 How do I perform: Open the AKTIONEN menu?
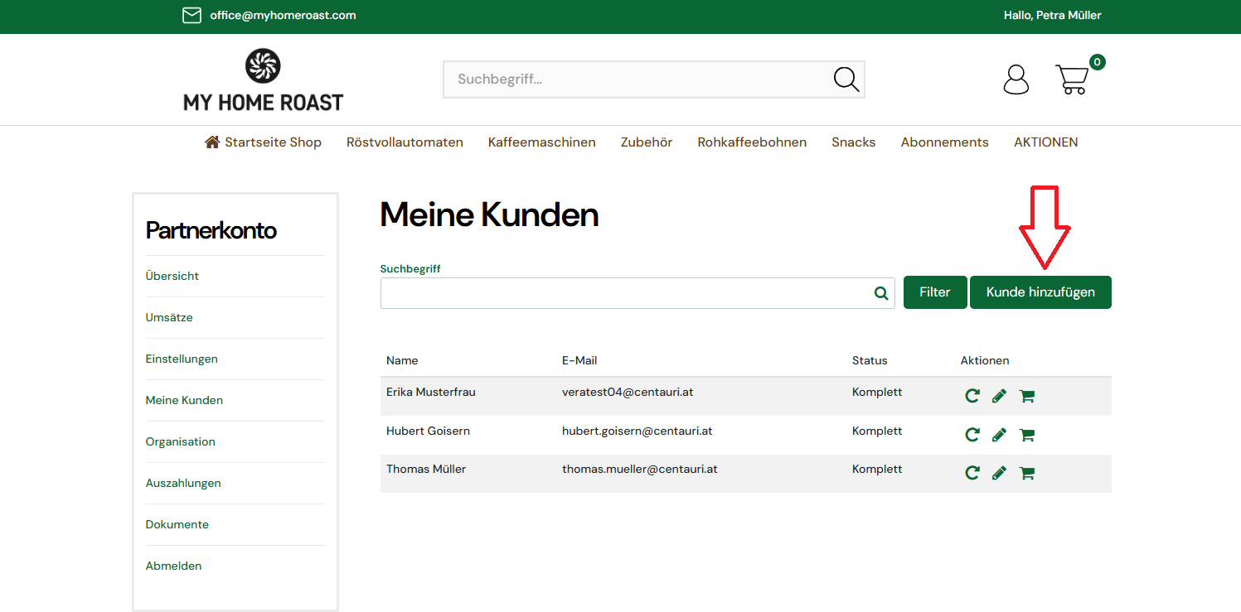coord(1046,142)
